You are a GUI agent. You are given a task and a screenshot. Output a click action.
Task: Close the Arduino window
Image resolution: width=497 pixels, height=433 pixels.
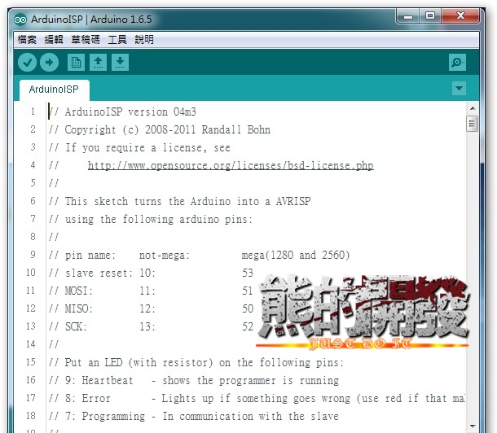pos(460,15)
